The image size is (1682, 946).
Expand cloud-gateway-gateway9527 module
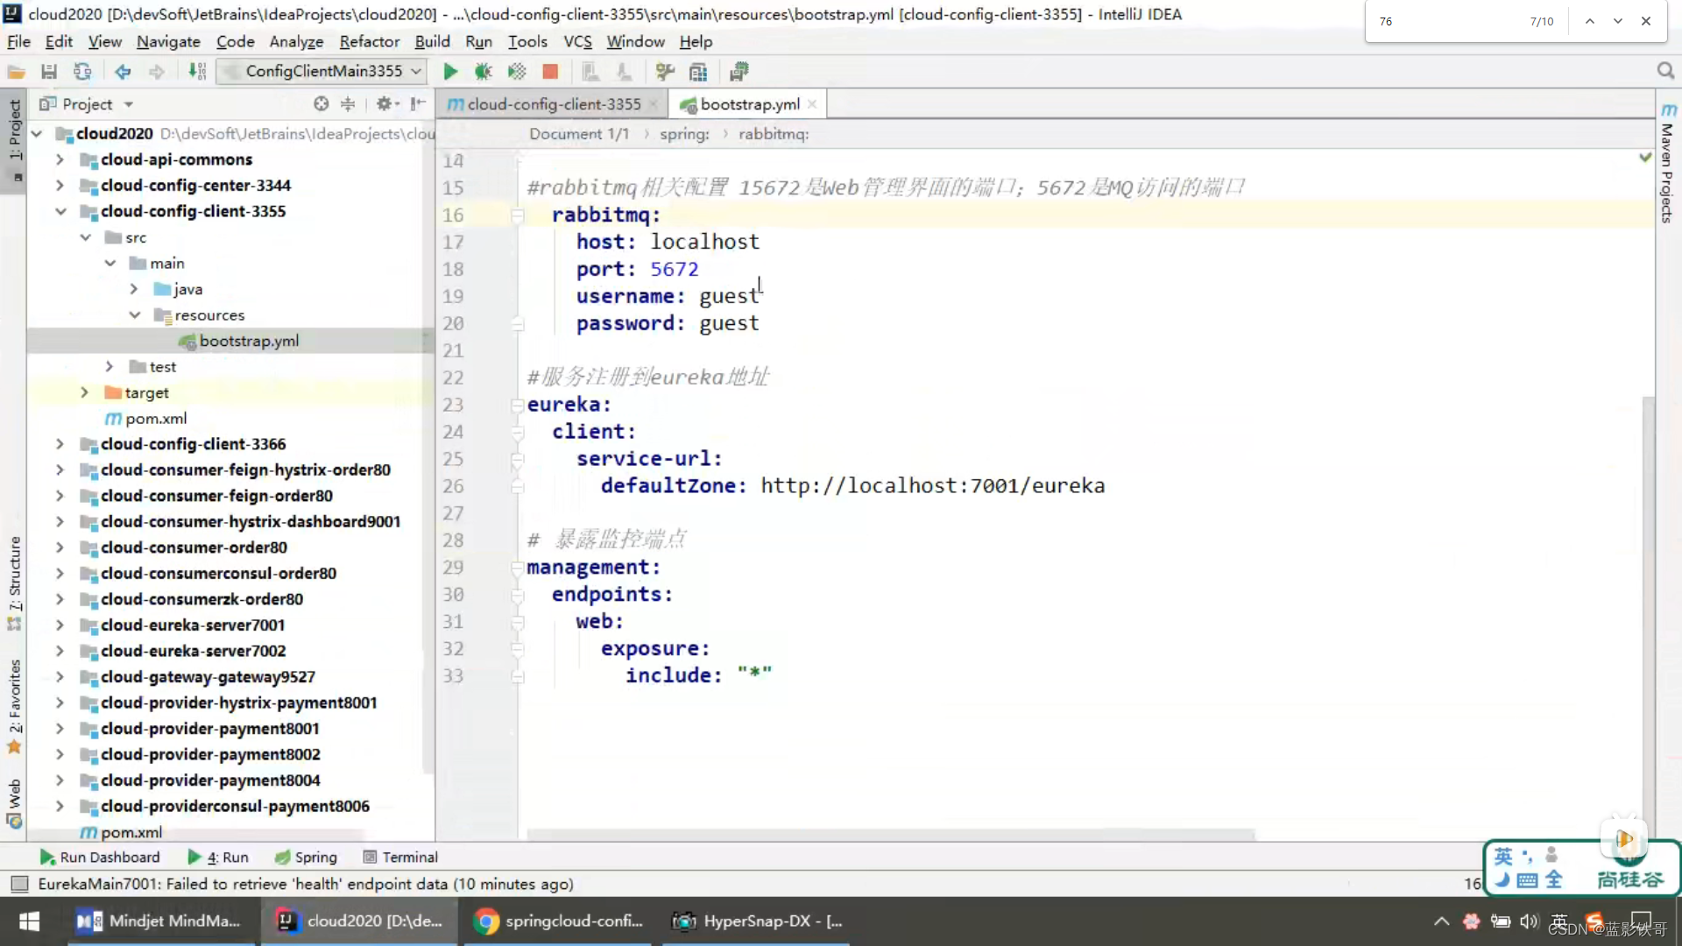point(60,677)
